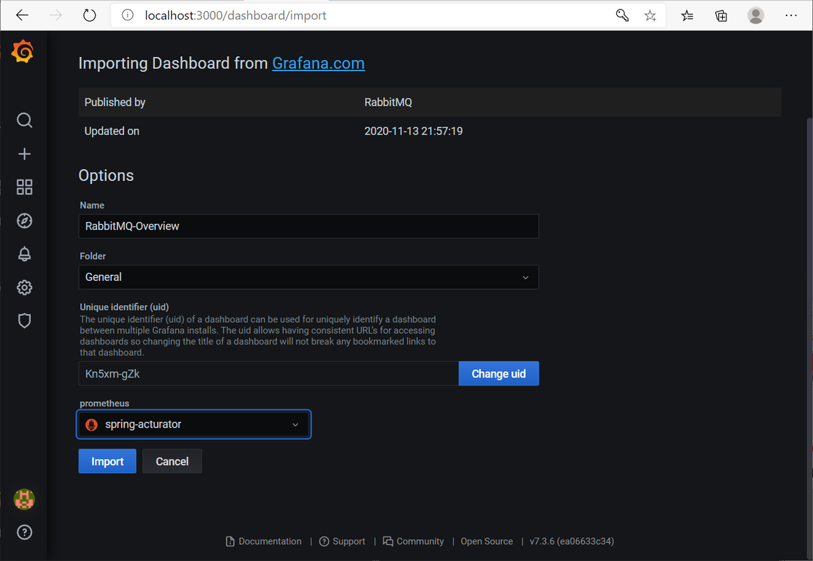Viewport: 813px width, 561px height.
Task: Open the Help question mark icon
Action: tap(24, 533)
